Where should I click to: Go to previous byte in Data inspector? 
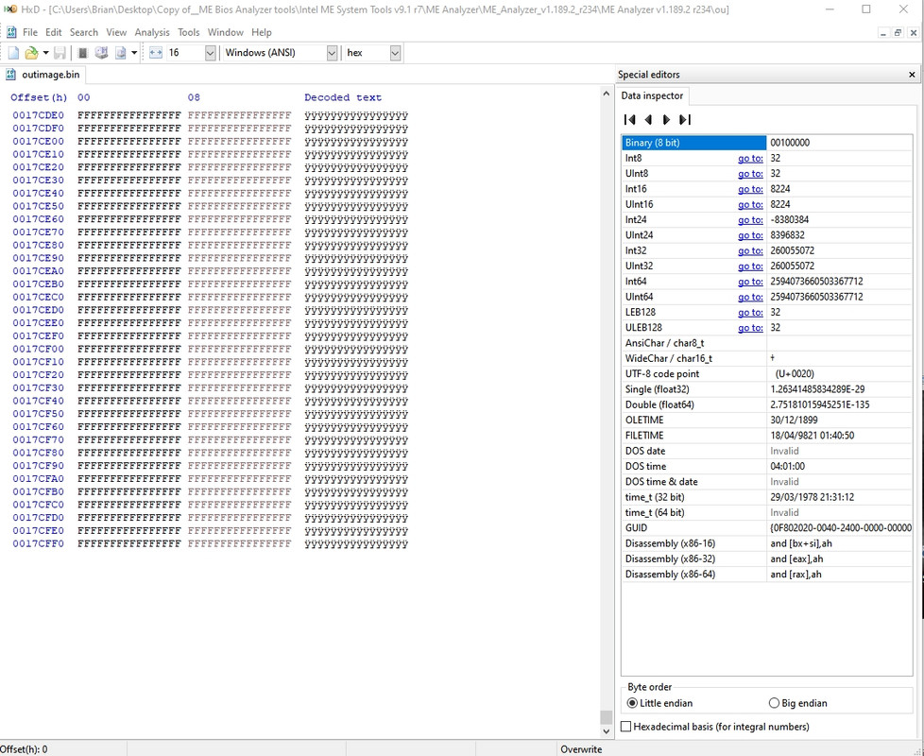click(x=648, y=120)
